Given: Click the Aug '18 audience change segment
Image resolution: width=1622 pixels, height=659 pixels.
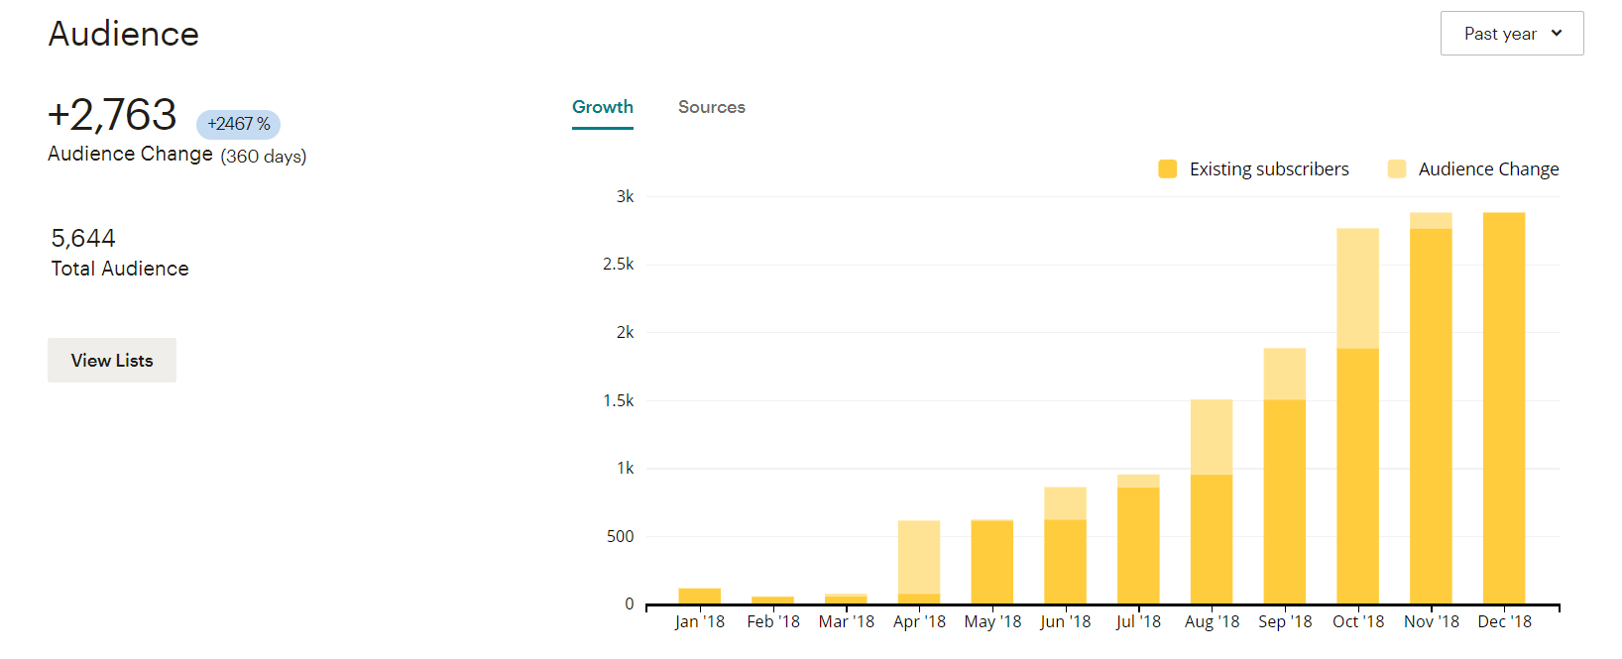Looking at the screenshot, I should coord(1211,436).
